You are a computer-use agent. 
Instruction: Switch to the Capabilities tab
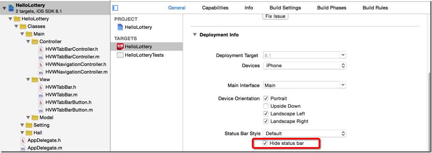click(215, 8)
